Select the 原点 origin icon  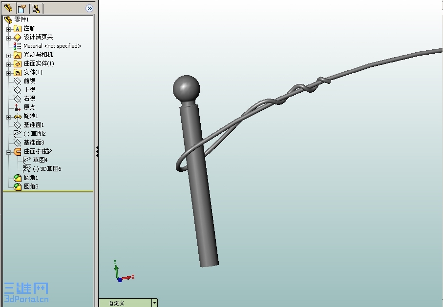(18, 107)
